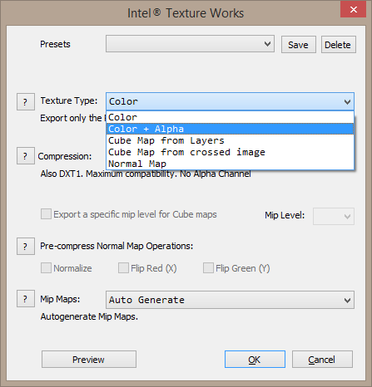
Task: Collapse the Texture Type dropdown arrow
Action: (x=347, y=101)
